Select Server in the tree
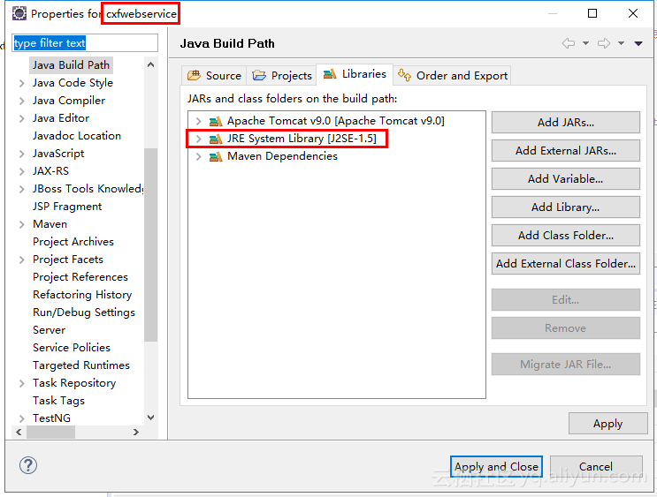 [49, 330]
